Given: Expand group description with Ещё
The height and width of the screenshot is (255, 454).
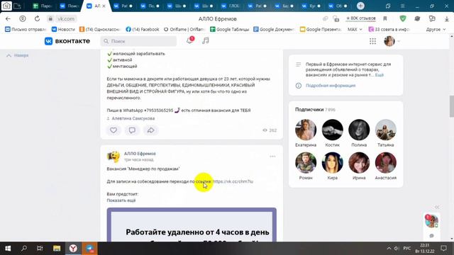Looking at the screenshot, I should click(x=380, y=75).
